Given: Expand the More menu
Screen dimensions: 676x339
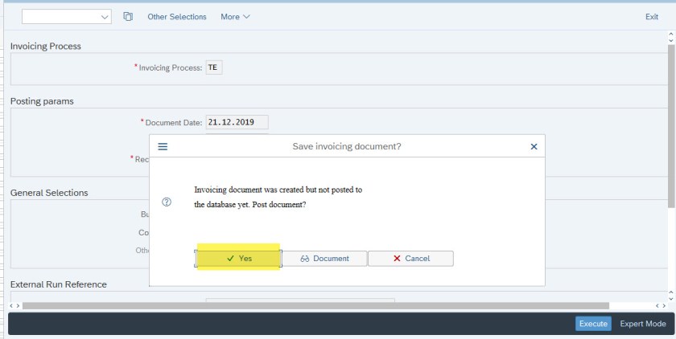Looking at the screenshot, I should pos(235,17).
